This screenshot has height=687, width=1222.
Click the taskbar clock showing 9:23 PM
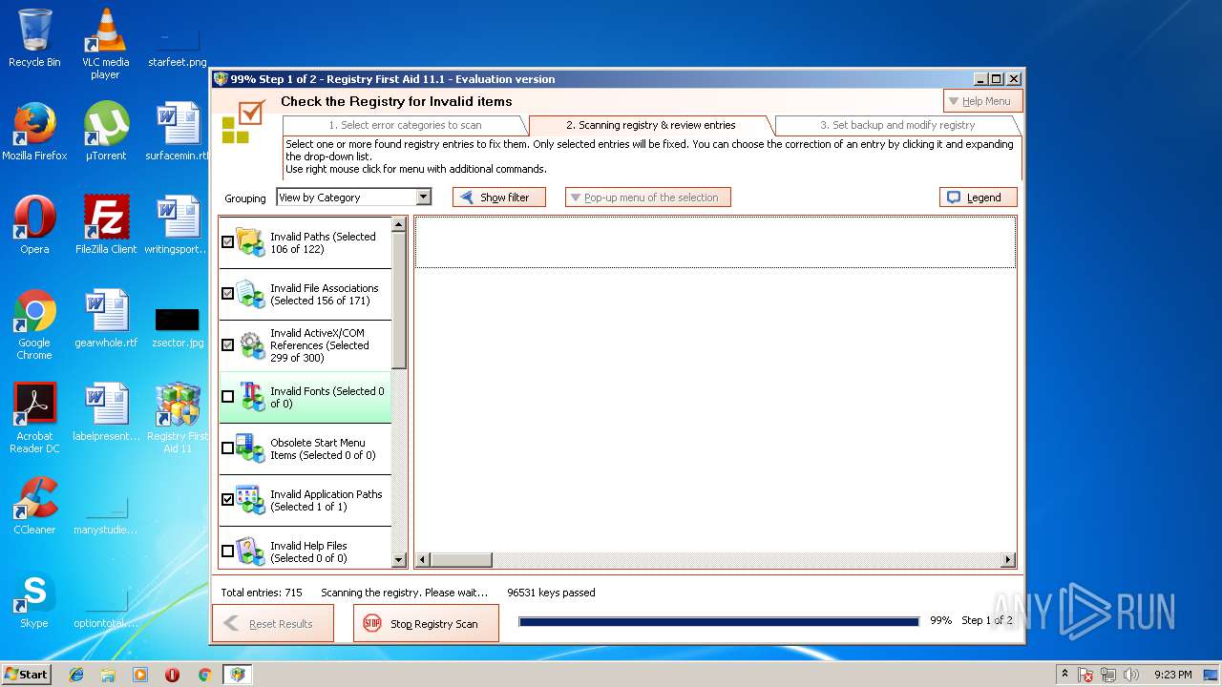click(1173, 675)
